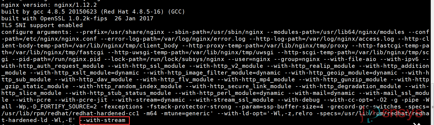The width and height of the screenshot is (434, 125).
Task: Click the TLS SNI support enabled line
Action: pos(42,25)
